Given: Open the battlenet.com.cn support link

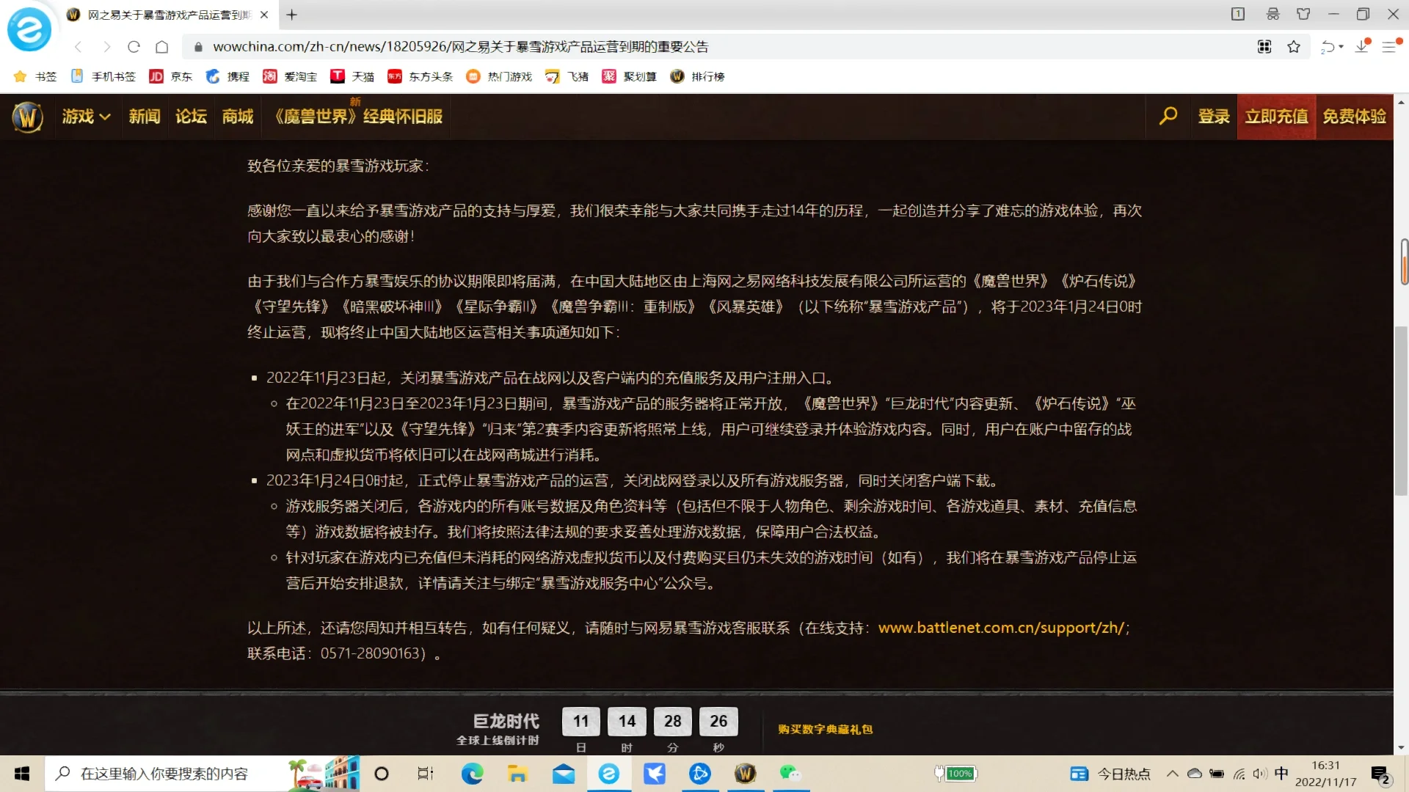Looking at the screenshot, I should click(1001, 628).
